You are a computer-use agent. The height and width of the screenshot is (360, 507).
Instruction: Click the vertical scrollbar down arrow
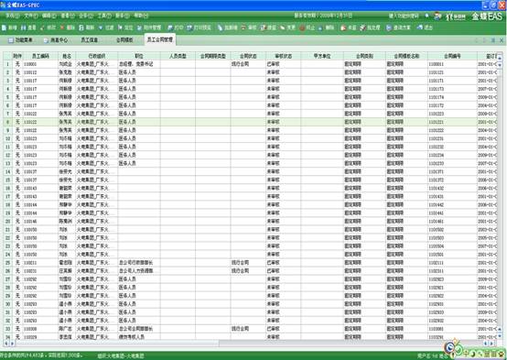click(x=500, y=336)
